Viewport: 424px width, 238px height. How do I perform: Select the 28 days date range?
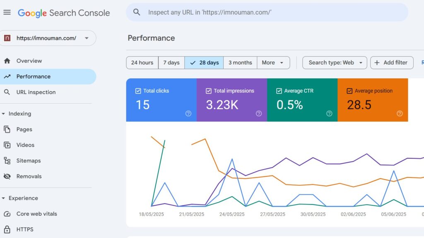pos(204,63)
